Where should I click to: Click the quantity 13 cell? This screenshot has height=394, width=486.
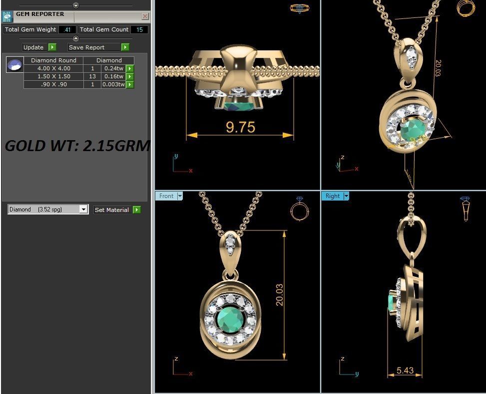click(92, 76)
